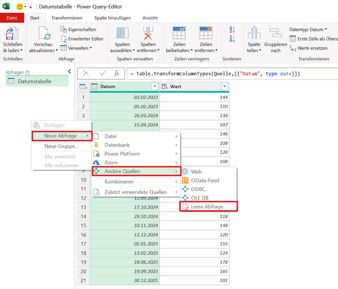Click the Zeilen entfernen icon
338x289 pixels.
click(x=206, y=33)
